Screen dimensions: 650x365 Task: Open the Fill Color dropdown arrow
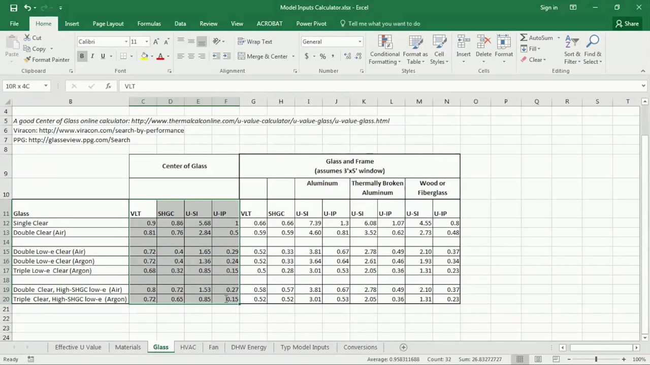pyautogui.click(x=151, y=56)
